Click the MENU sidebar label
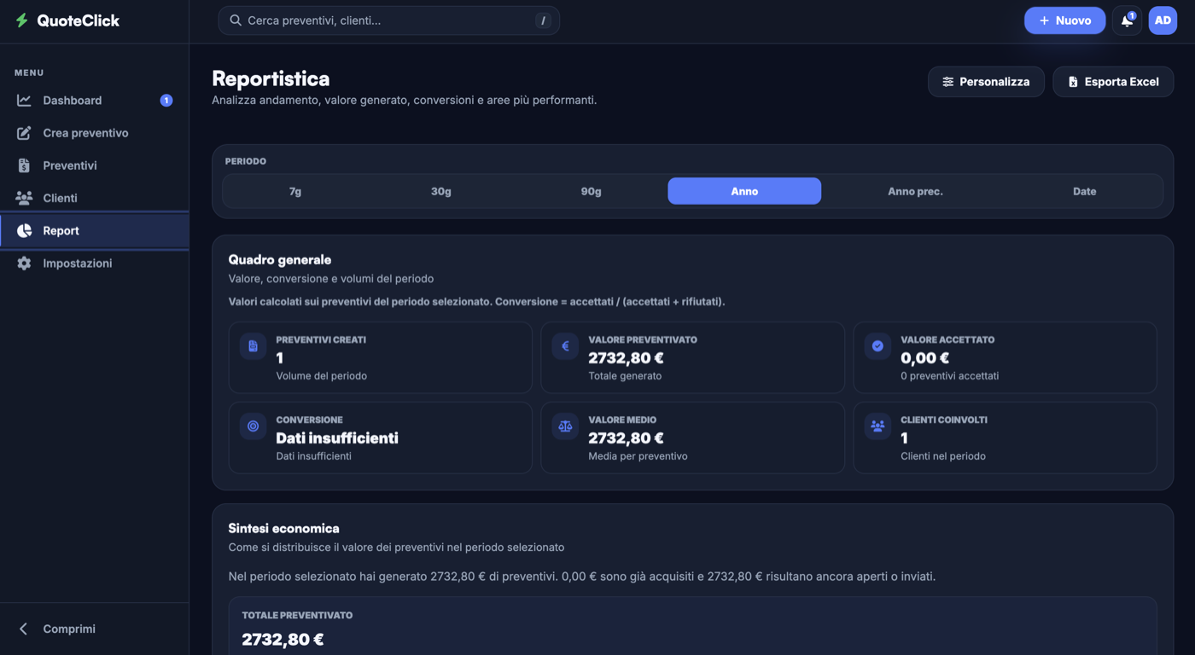This screenshot has width=1195, height=655. [29, 72]
